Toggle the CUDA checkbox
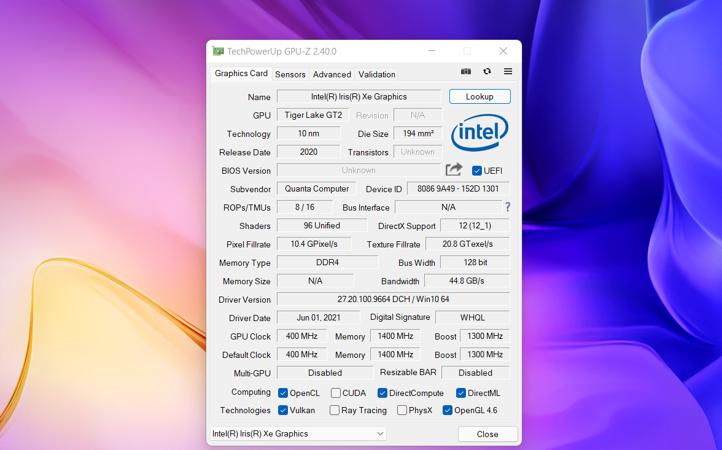The height and width of the screenshot is (450, 722). [x=336, y=393]
